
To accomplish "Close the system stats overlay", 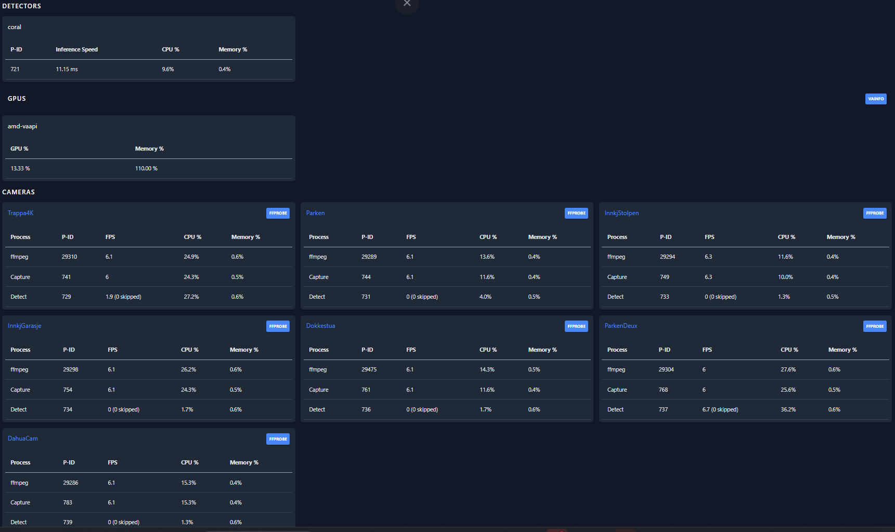I will point(407,3).
